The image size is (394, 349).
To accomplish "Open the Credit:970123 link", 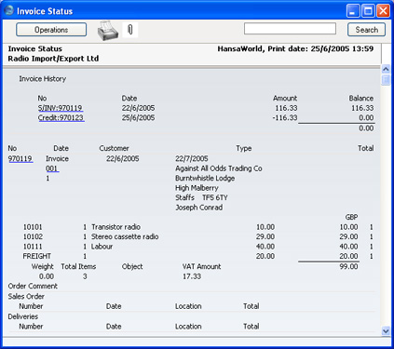I will point(61,118).
